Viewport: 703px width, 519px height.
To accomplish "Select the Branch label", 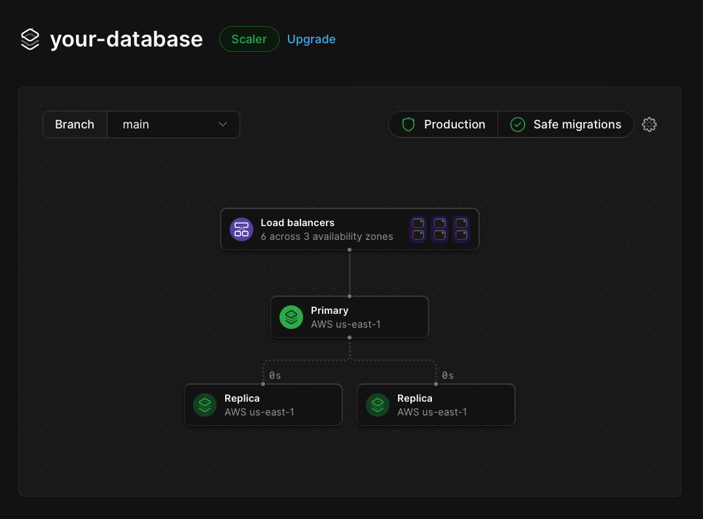I will pos(74,124).
